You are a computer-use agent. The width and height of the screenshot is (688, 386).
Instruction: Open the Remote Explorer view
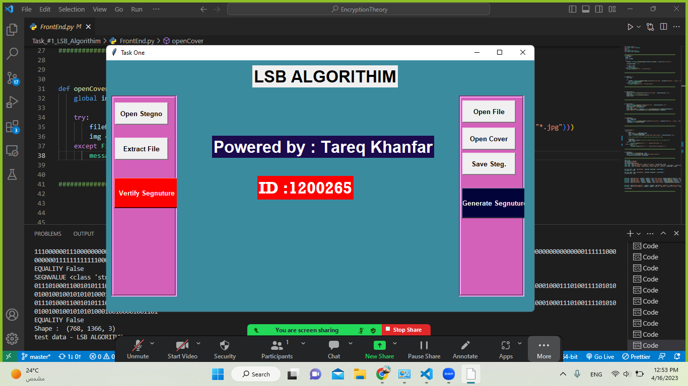point(12,150)
